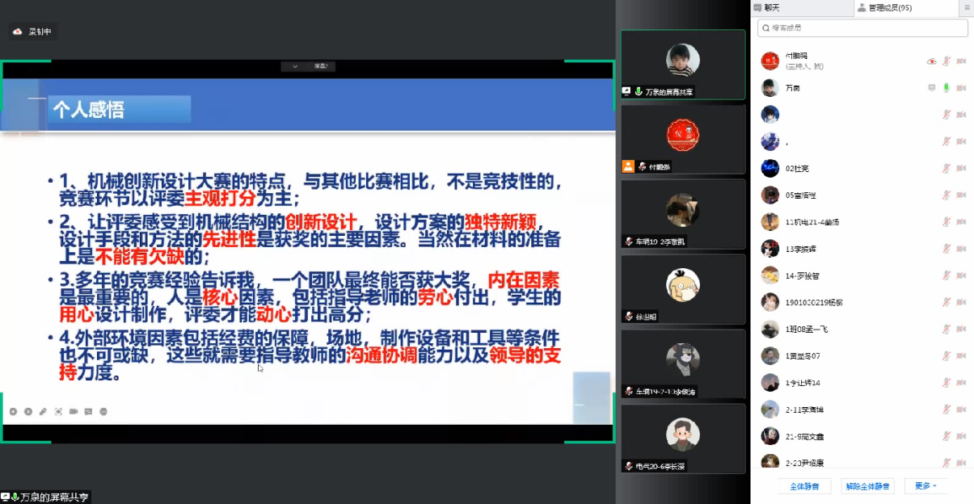The image size is (974, 504).
Task: Toggle the red eye icon for the host
Action: 931,61
